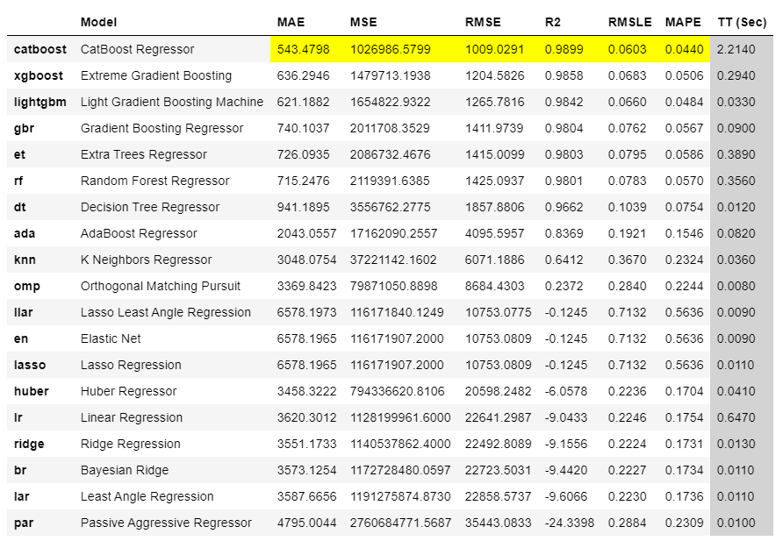Select the Extreme Gradient Boosting model name

coord(156,76)
